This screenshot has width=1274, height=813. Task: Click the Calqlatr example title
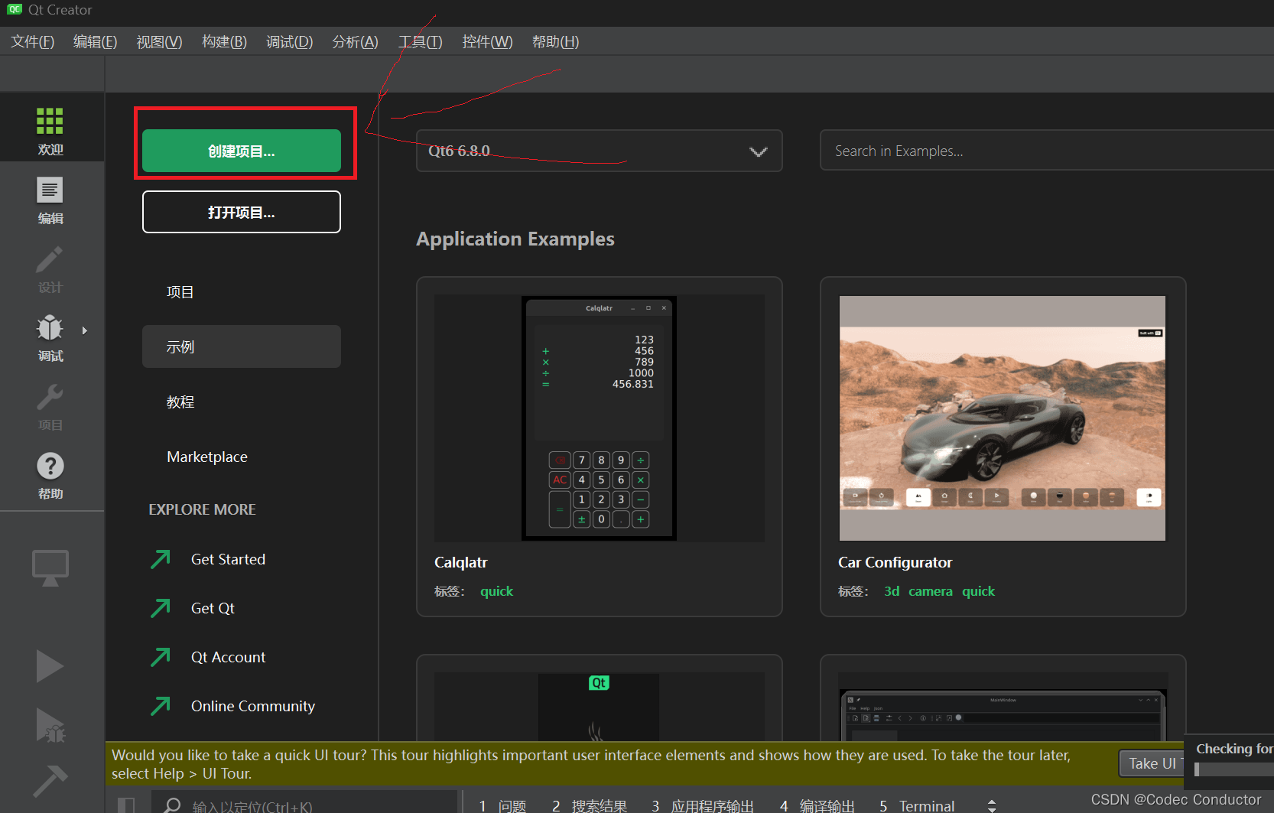click(461, 562)
